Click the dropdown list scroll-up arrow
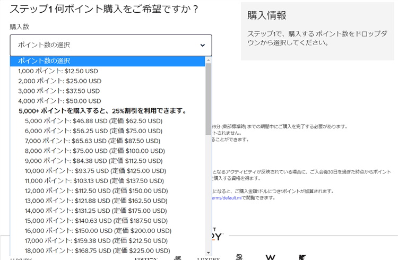The image size is (398, 260). click(x=209, y=60)
